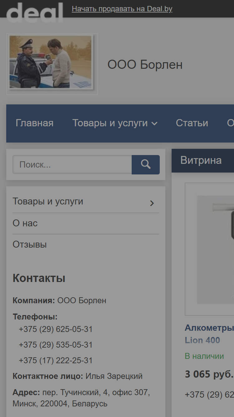This screenshot has width=234, height=417.
Task: Click phone number +375 (29) 535-05-31
Action: click(x=56, y=345)
